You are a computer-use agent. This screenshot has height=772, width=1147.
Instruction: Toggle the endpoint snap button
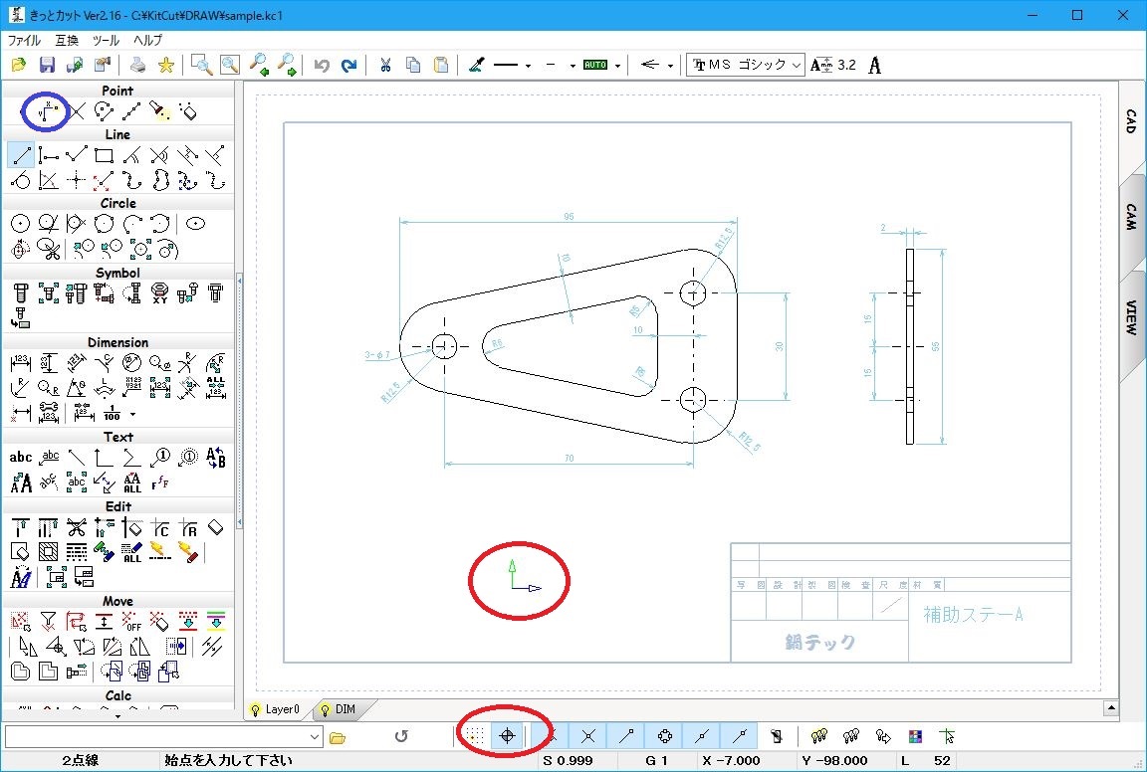point(626,736)
